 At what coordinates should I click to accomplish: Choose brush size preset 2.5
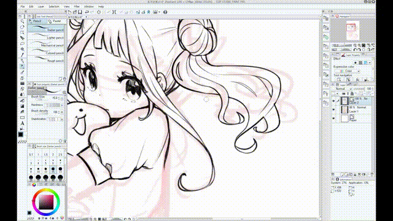pyautogui.click(x=60, y=153)
